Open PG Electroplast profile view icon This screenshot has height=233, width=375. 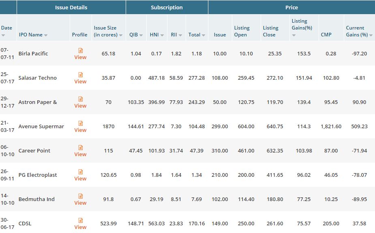pyautogui.click(x=80, y=172)
